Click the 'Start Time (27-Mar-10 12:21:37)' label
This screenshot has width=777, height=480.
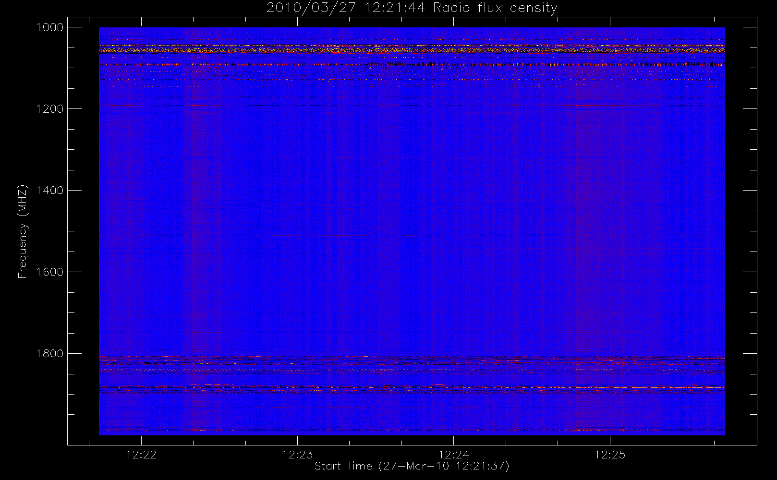(x=412, y=466)
